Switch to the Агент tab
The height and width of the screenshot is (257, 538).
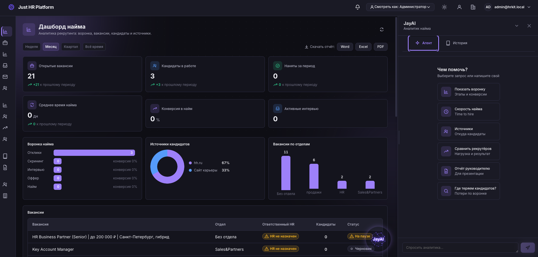(x=423, y=43)
